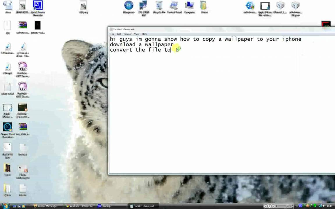Image resolution: width=335 pixels, height=209 pixels.
Task: Select the black iphone wallpaper thumbnail icon
Action: point(38,27)
